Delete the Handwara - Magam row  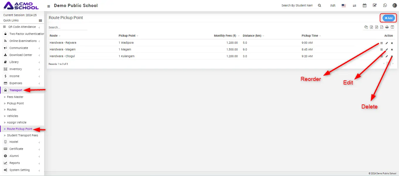(392, 50)
